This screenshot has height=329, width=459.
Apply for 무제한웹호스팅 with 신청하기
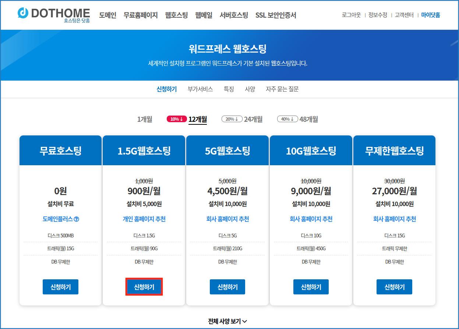click(394, 287)
